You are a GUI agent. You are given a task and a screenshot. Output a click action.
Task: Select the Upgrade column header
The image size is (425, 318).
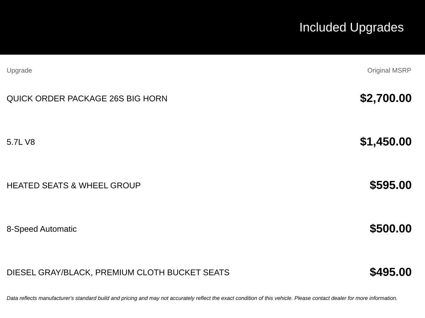(19, 70)
